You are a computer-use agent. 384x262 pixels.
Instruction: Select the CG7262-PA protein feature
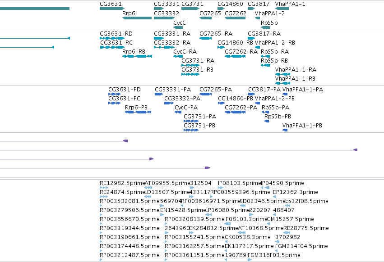[x=235, y=112]
